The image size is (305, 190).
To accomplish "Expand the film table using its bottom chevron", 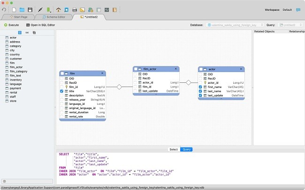I will (83, 120).
